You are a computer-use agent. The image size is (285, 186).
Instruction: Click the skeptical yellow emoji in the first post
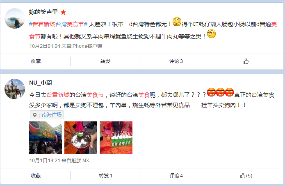pyautogui.click(x=211, y=34)
